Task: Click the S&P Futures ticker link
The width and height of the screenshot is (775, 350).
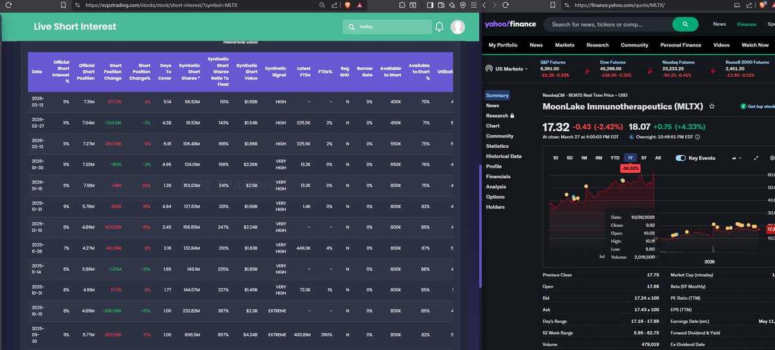Action: [553, 63]
